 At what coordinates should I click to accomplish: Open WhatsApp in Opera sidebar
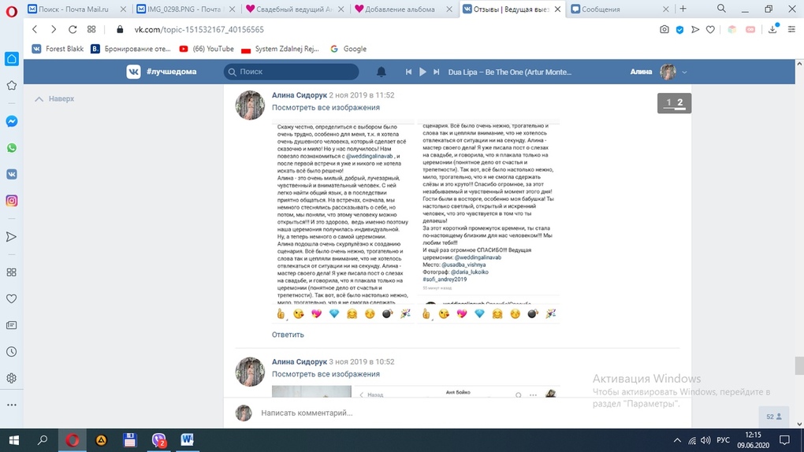pyautogui.click(x=12, y=148)
